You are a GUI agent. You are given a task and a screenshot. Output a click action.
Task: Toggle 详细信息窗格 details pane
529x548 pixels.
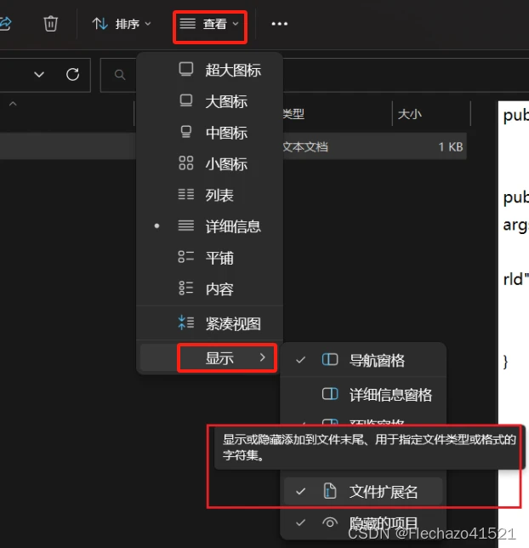tap(363, 395)
